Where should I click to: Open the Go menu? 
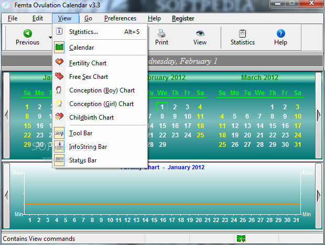(x=88, y=18)
